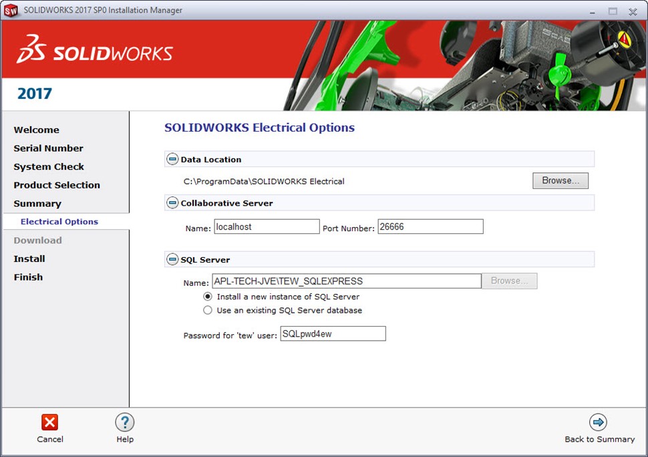Click the 'tew' user password field
Viewport: 648px width, 457px height.
click(x=333, y=334)
